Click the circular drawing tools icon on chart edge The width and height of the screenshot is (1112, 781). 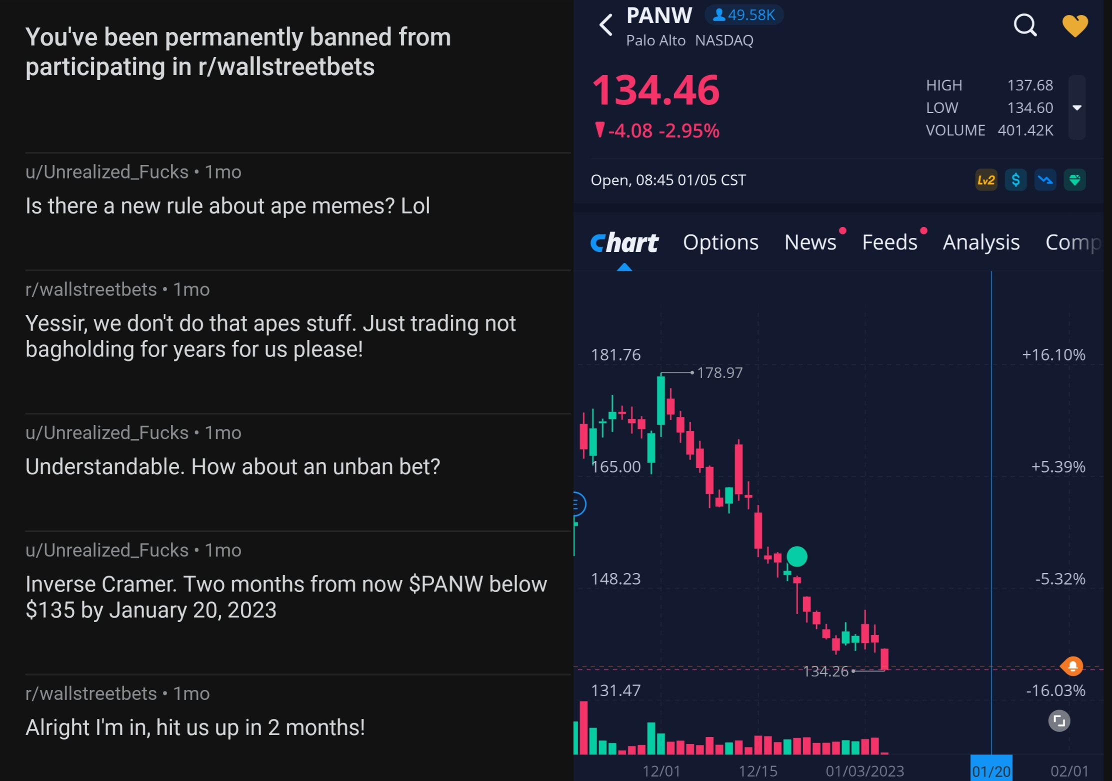578,504
